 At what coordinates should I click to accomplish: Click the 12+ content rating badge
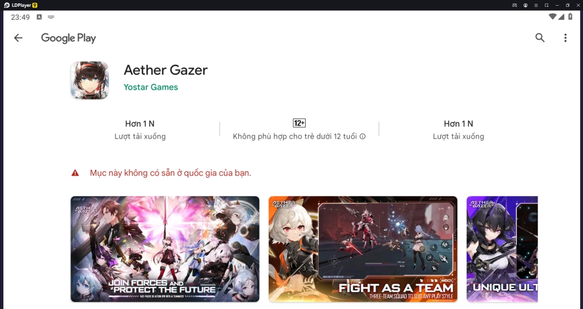coord(299,123)
